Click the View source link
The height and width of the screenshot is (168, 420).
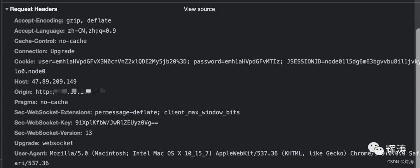click(x=199, y=9)
